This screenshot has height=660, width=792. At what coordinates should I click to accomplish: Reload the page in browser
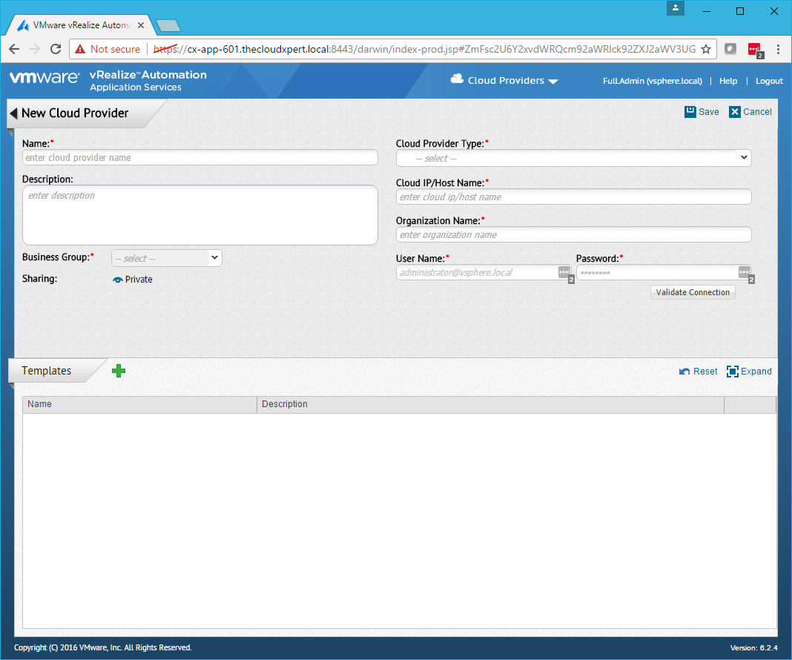click(x=56, y=49)
